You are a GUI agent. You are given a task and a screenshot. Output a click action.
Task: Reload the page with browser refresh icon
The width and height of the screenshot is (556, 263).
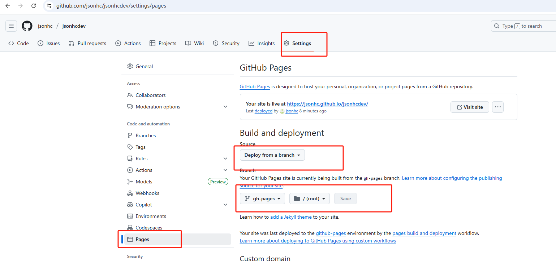pyautogui.click(x=34, y=6)
